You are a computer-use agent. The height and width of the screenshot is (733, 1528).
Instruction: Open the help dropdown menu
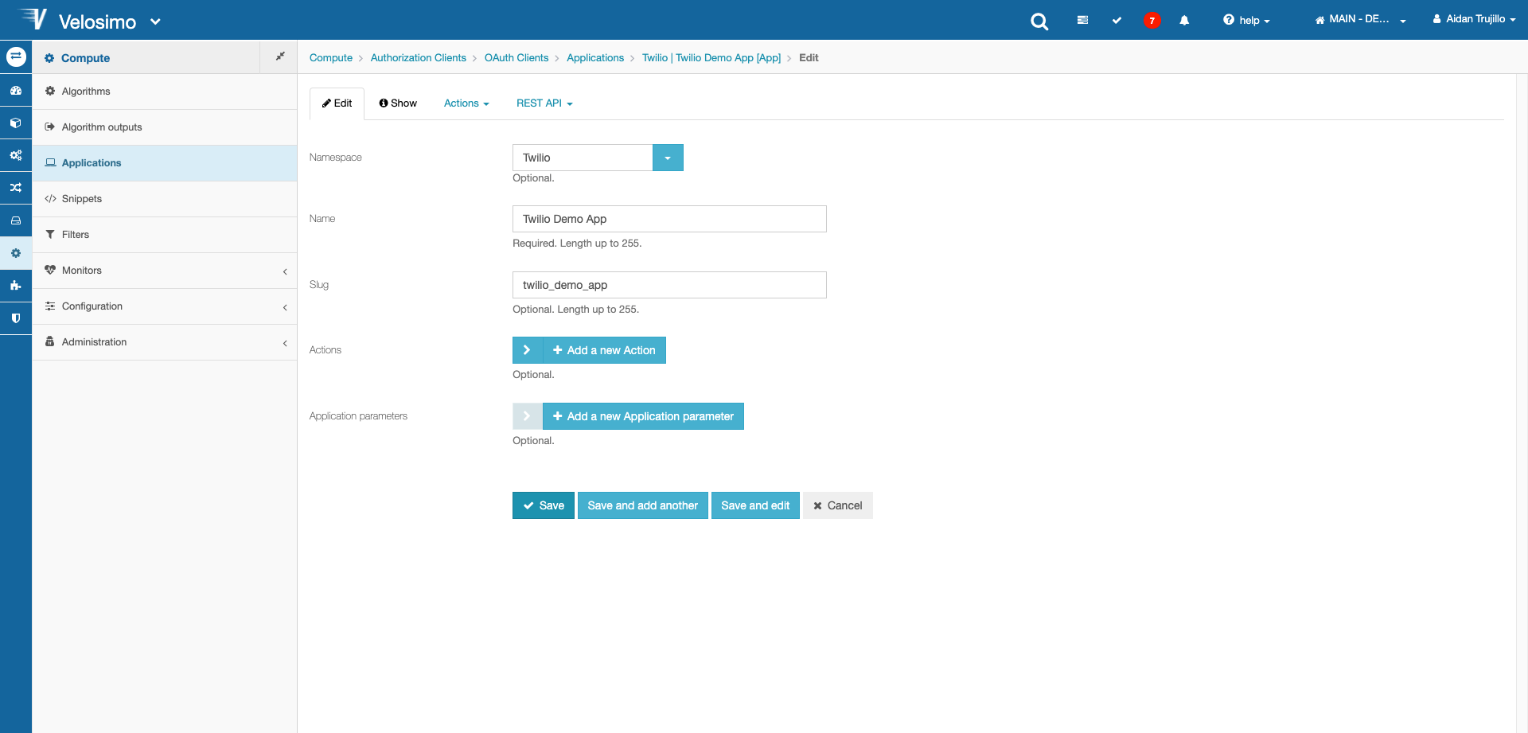1246,20
